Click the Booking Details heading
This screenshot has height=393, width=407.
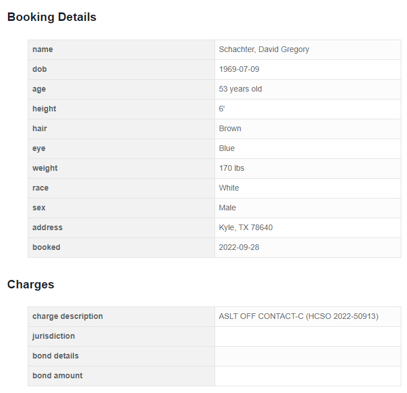pos(51,17)
